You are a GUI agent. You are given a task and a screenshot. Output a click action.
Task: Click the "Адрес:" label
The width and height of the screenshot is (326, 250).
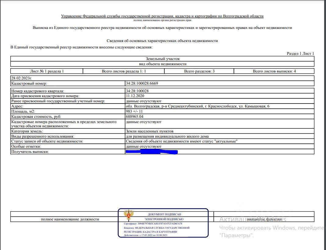[x=17, y=106]
